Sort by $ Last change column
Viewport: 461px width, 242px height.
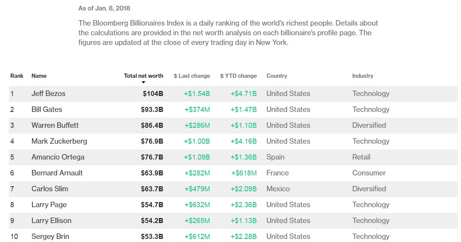192,76
